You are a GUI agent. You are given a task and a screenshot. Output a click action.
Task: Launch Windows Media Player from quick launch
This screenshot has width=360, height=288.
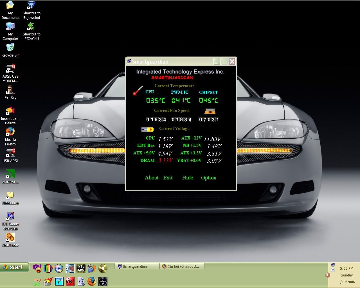[x=59, y=269]
